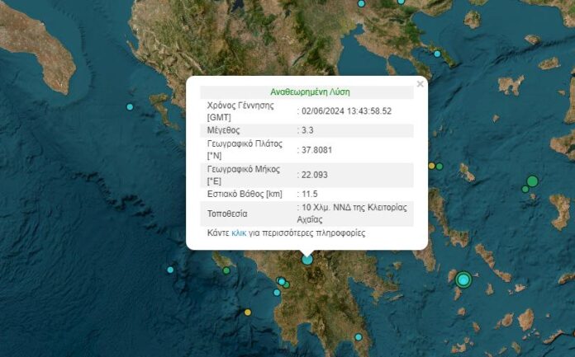575x357 pixels.
Task: Select the large ringed cyan marker in the Cyclades
Action: (463, 279)
